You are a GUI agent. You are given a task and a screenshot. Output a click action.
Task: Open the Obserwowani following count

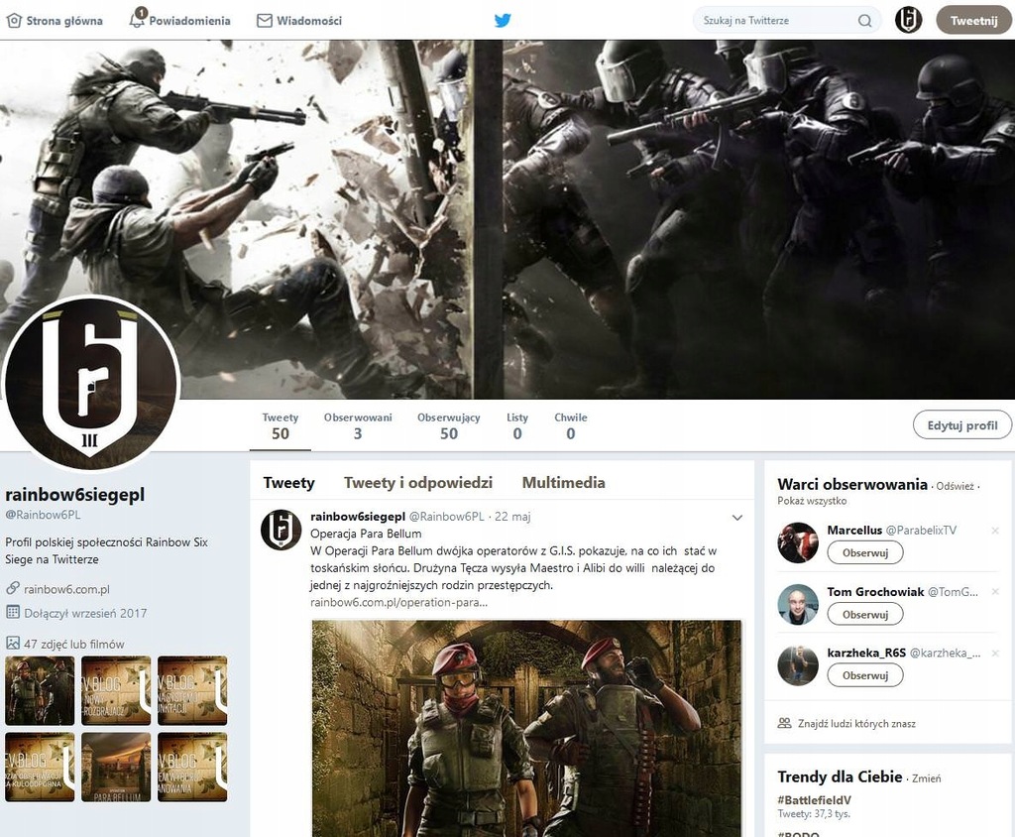[x=358, y=426]
